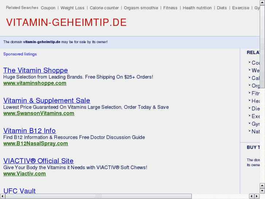Image resolution: width=265 pixels, height=199 pixels.
Task: Open sidebar link starting 'Org'
Action: pos(256,86)
